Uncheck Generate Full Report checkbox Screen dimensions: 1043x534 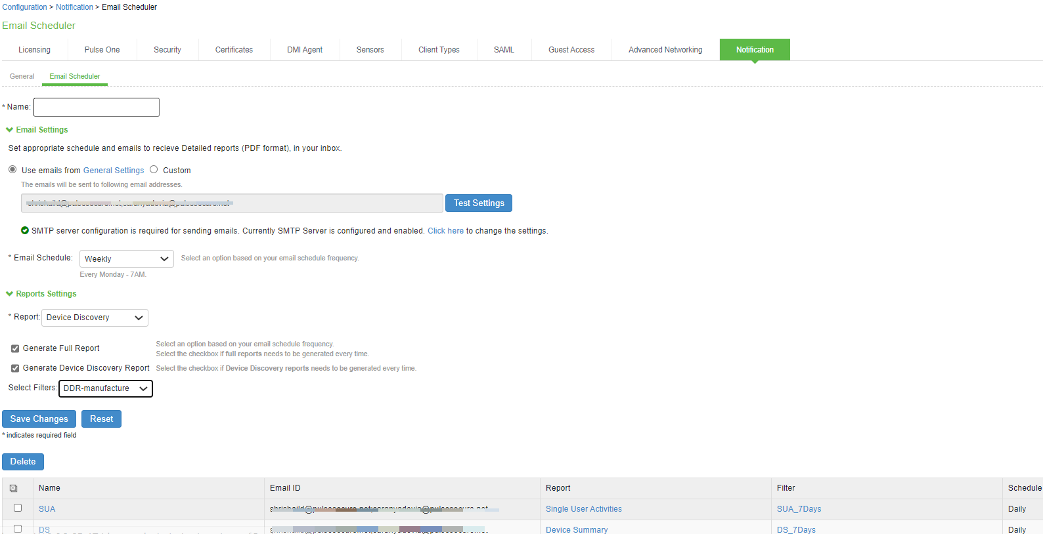[x=15, y=348]
